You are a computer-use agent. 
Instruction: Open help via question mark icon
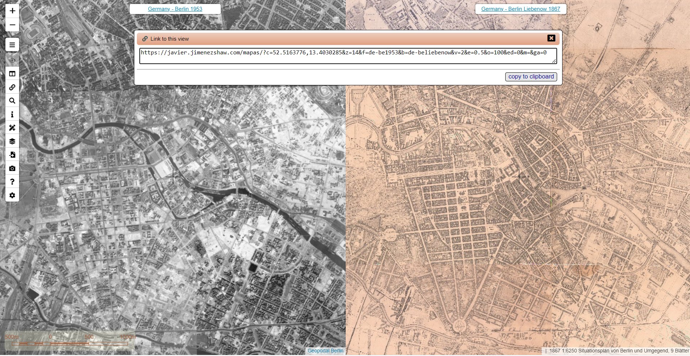(x=12, y=182)
